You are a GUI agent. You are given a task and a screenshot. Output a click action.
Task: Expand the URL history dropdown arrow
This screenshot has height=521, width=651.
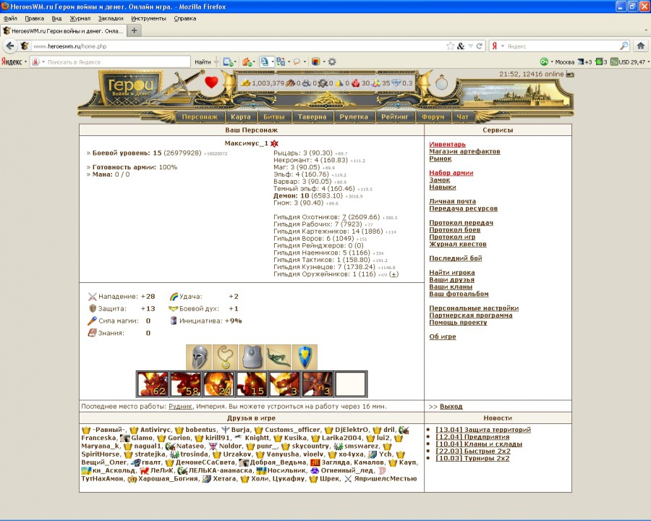point(470,46)
